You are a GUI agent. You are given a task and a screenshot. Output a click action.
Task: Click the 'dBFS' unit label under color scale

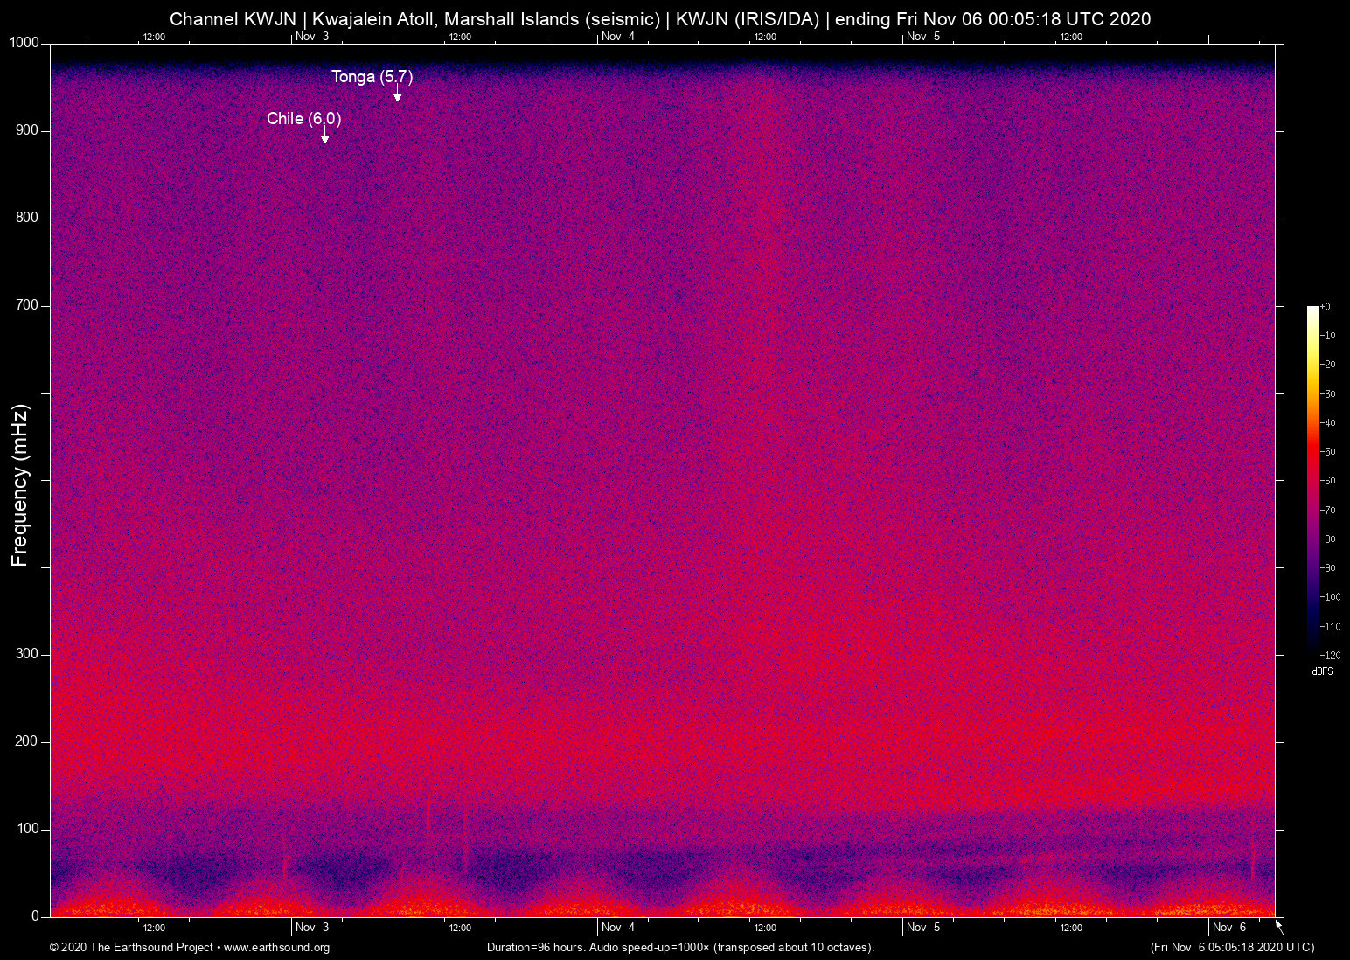click(1322, 671)
